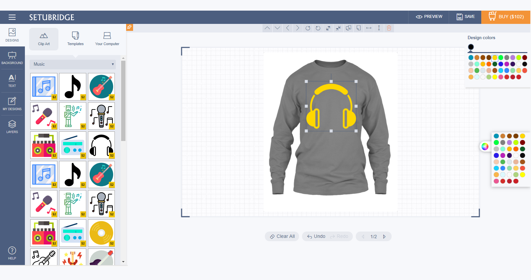Go to next product side arrow
The height and width of the screenshot is (280, 531).
point(384,237)
